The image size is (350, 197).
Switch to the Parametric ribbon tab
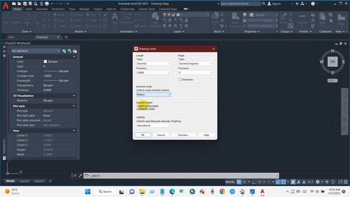pos(59,9)
